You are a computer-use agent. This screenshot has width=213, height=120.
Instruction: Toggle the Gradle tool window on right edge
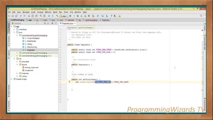205,27
